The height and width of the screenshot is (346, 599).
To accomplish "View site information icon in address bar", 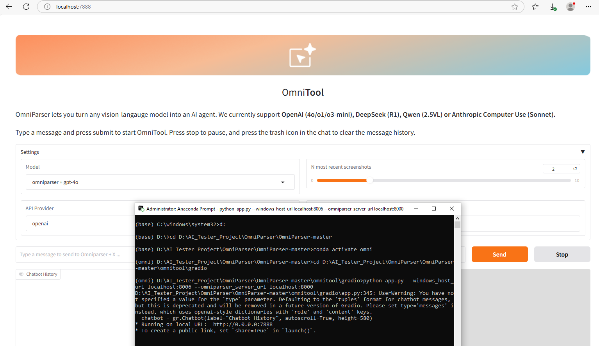I will (47, 7).
